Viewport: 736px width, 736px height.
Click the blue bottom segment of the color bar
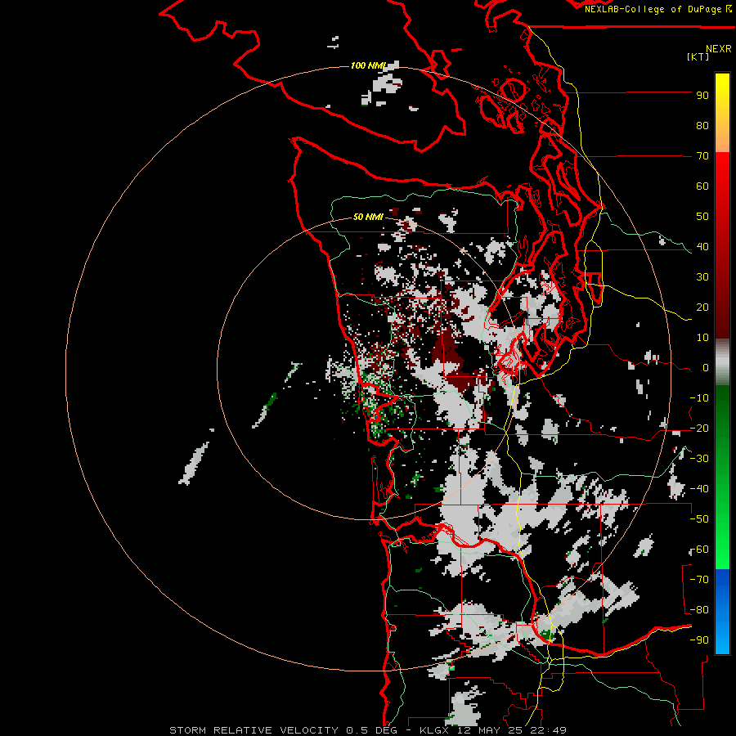722,612
